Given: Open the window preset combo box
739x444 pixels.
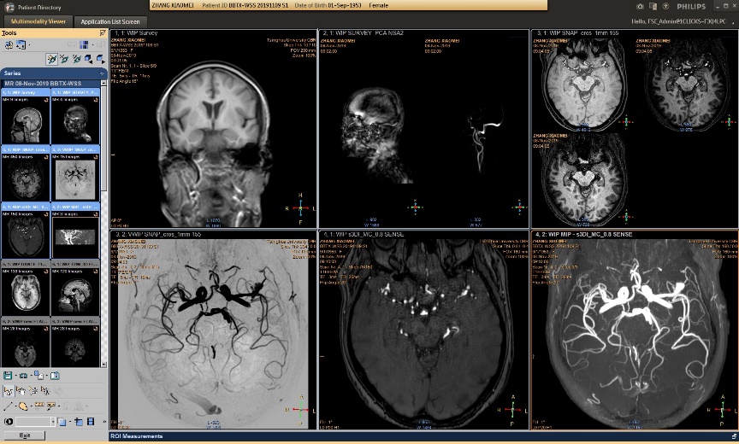Looking at the screenshot, I should [x=36, y=422].
